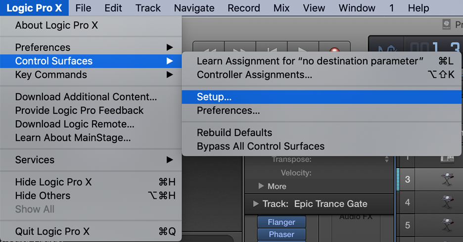Click the project document icon in title bar
463x242 pixels.
[447, 24]
